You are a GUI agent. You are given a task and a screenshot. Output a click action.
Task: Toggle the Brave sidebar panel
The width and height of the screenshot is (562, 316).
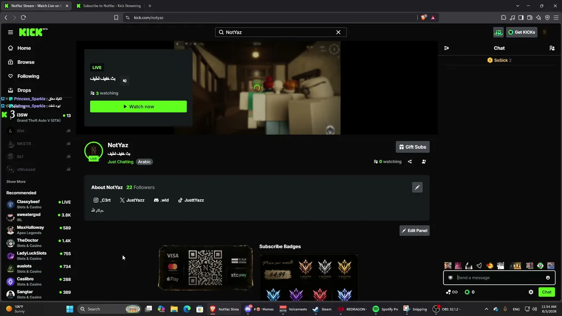521,18
